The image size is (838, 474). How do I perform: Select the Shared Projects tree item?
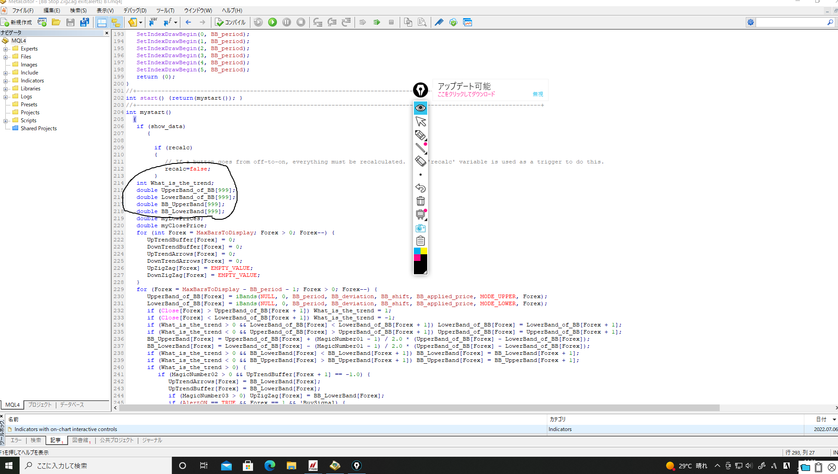[x=39, y=128]
